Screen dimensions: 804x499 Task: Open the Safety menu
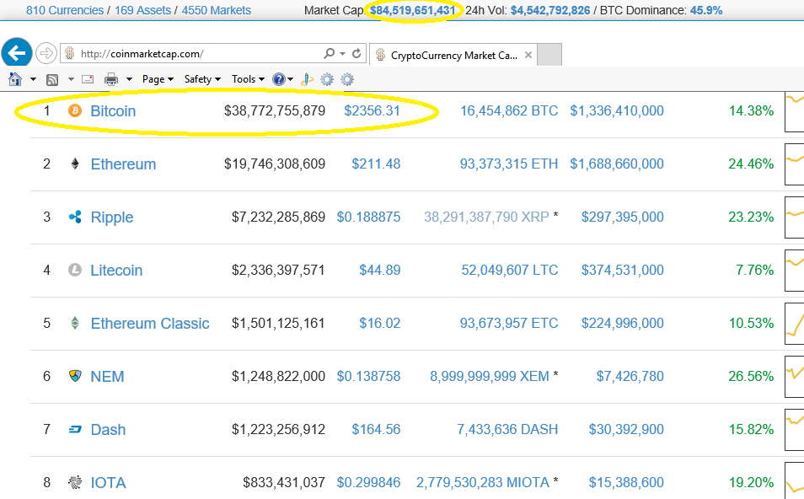(x=202, y=79)
